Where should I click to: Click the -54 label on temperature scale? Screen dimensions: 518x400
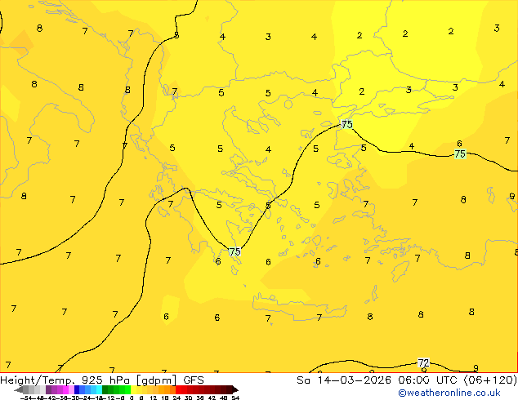26,398
